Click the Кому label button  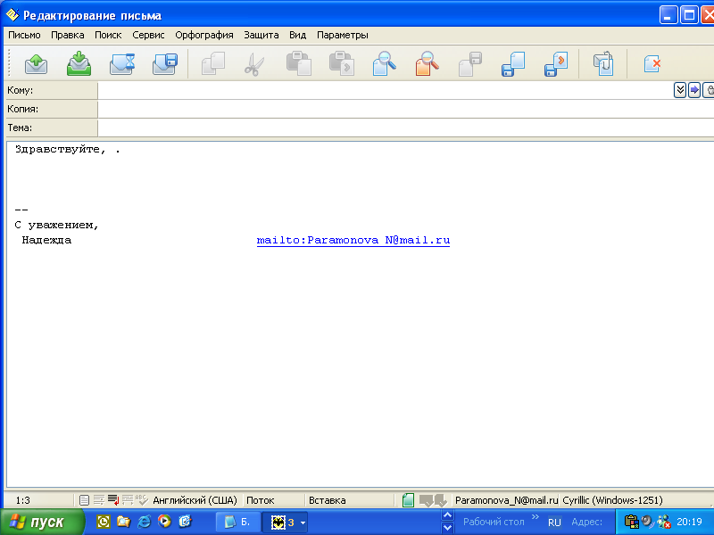pos(52,91)
